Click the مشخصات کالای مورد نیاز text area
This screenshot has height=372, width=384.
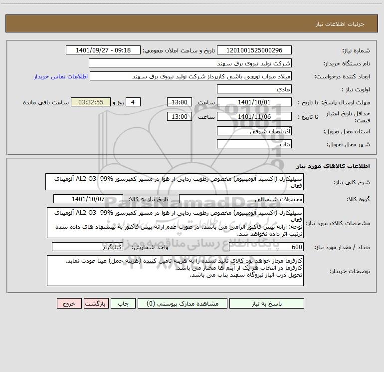pyautogui.click(x=175, y=223)
